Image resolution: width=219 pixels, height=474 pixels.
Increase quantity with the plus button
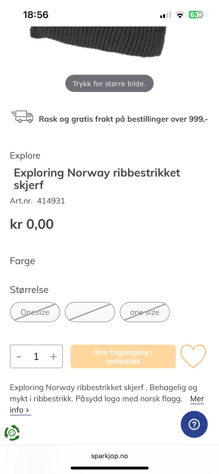tap(53, 356)
